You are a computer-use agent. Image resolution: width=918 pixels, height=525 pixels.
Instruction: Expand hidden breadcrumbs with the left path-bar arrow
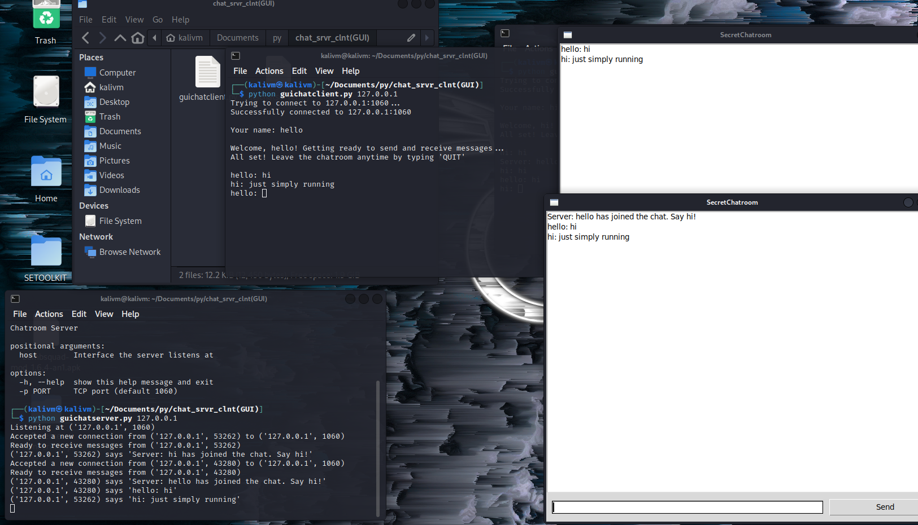pyautogui.click(x=154, y=37)
